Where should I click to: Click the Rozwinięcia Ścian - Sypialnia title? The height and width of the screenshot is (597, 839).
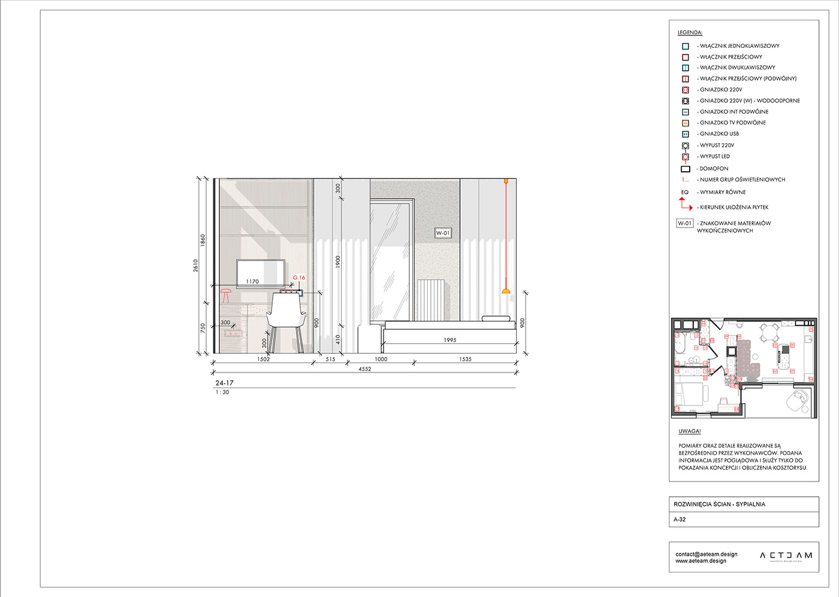(x=719, y=504)
